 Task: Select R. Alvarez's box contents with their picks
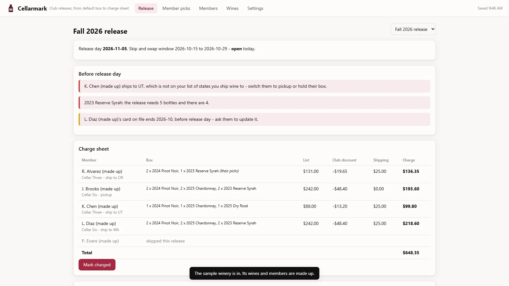tap(192, 171)
